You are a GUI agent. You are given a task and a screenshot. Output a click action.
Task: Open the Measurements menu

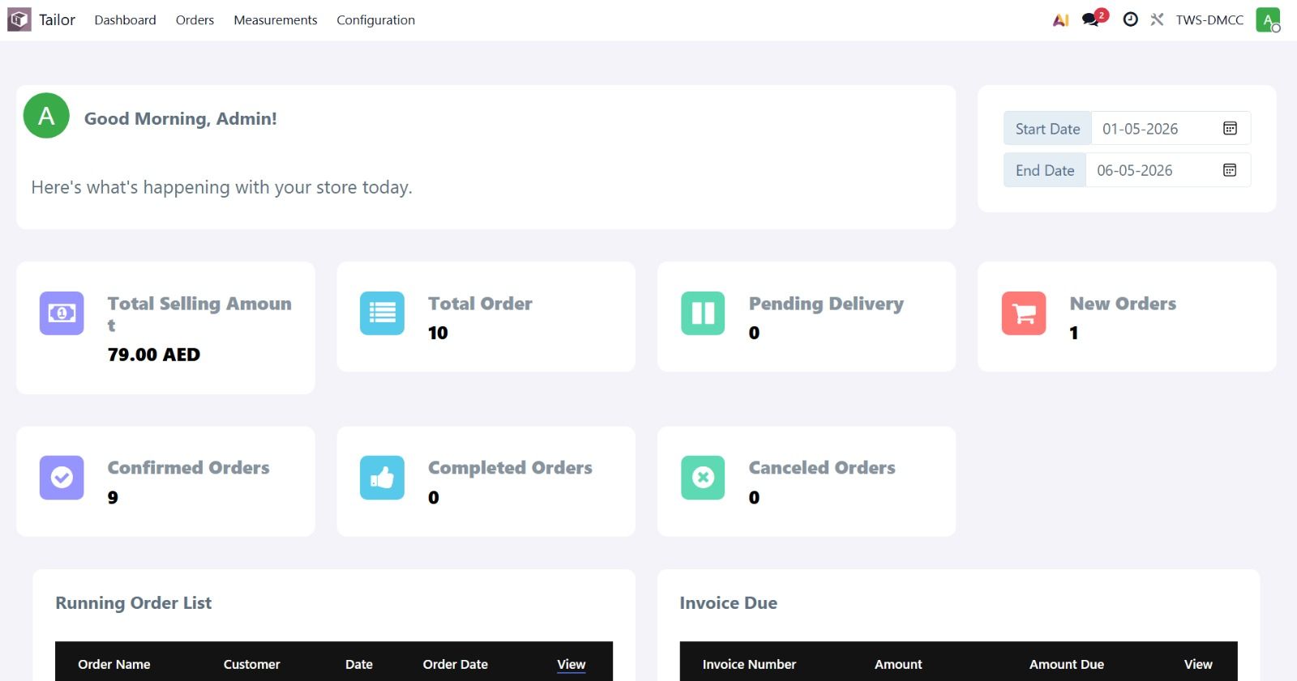[276, 20]
